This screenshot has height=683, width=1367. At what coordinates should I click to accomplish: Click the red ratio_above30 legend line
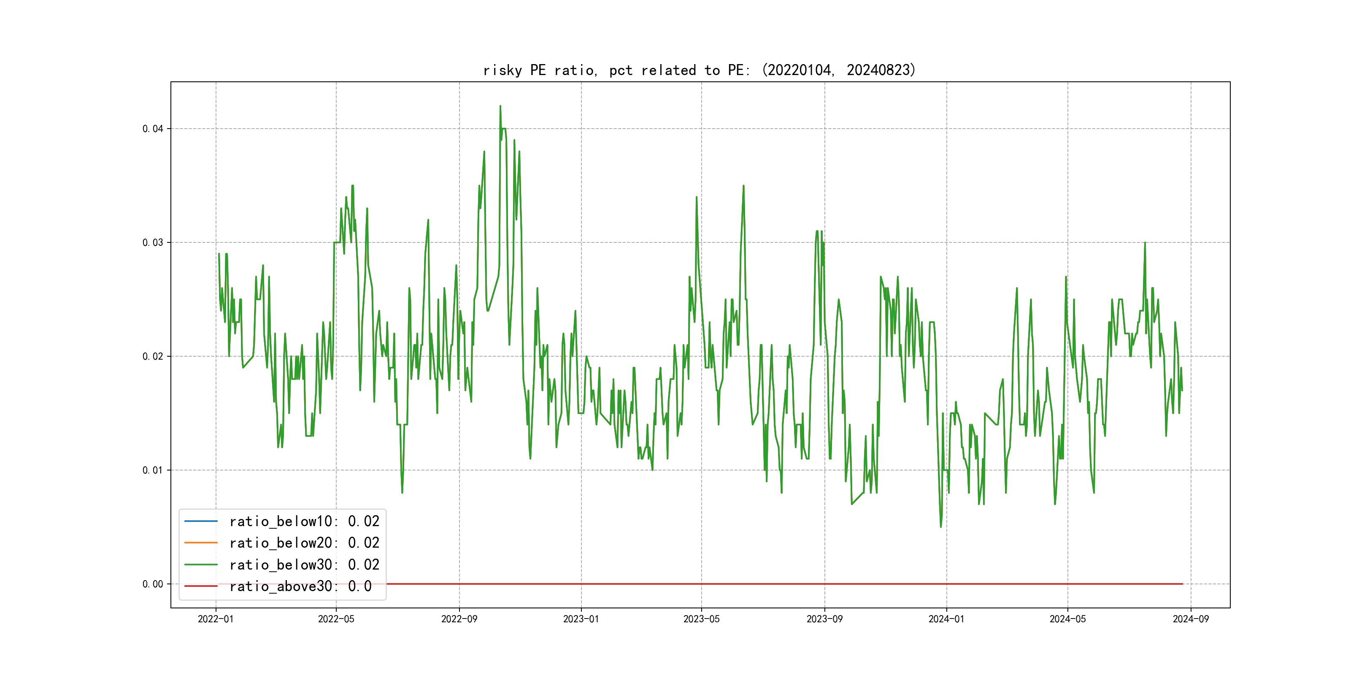point(200,586)
